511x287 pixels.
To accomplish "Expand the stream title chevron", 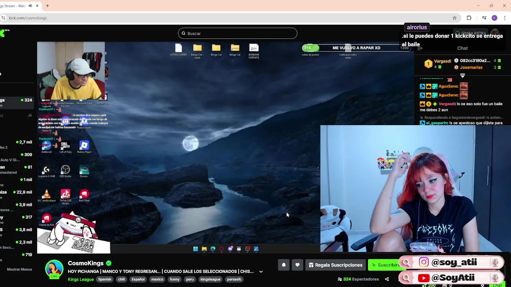I will tap(261, 272).
